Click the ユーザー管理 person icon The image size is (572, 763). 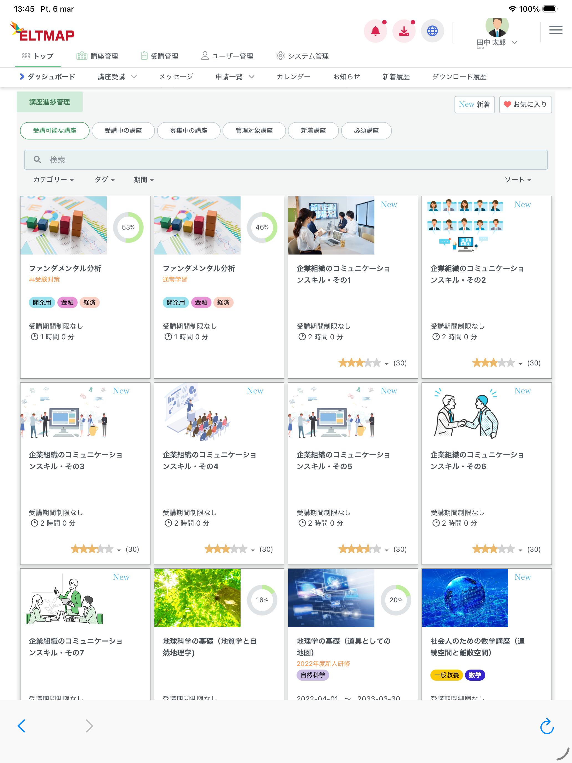pyautogui.click(x=205, y=56)
